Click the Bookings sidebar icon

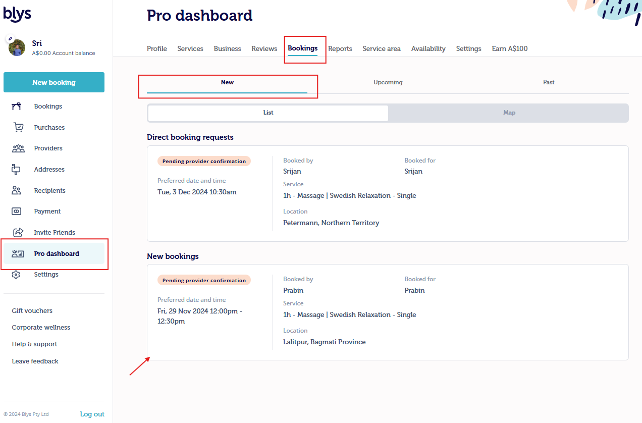pyautogui.click(x=17, y=107)
